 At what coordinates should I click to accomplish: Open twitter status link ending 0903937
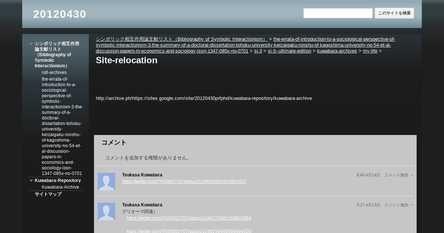click(x=184, y=182)
